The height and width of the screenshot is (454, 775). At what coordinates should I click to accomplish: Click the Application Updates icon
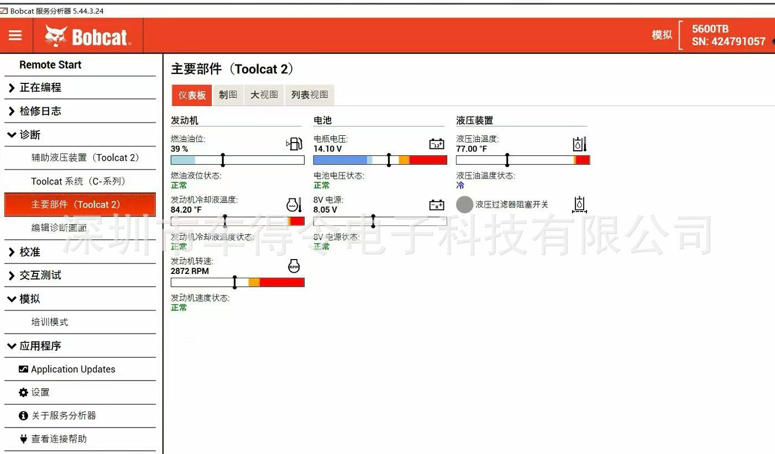23,369
